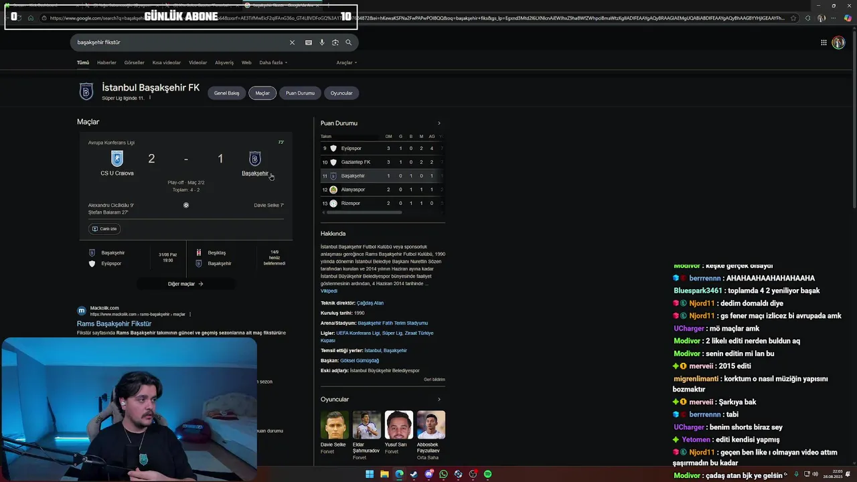Open Steam from the taskbar
857x482 pixels.
click(x=414, y=474)
